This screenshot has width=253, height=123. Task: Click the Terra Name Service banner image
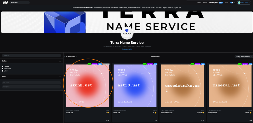126,22
